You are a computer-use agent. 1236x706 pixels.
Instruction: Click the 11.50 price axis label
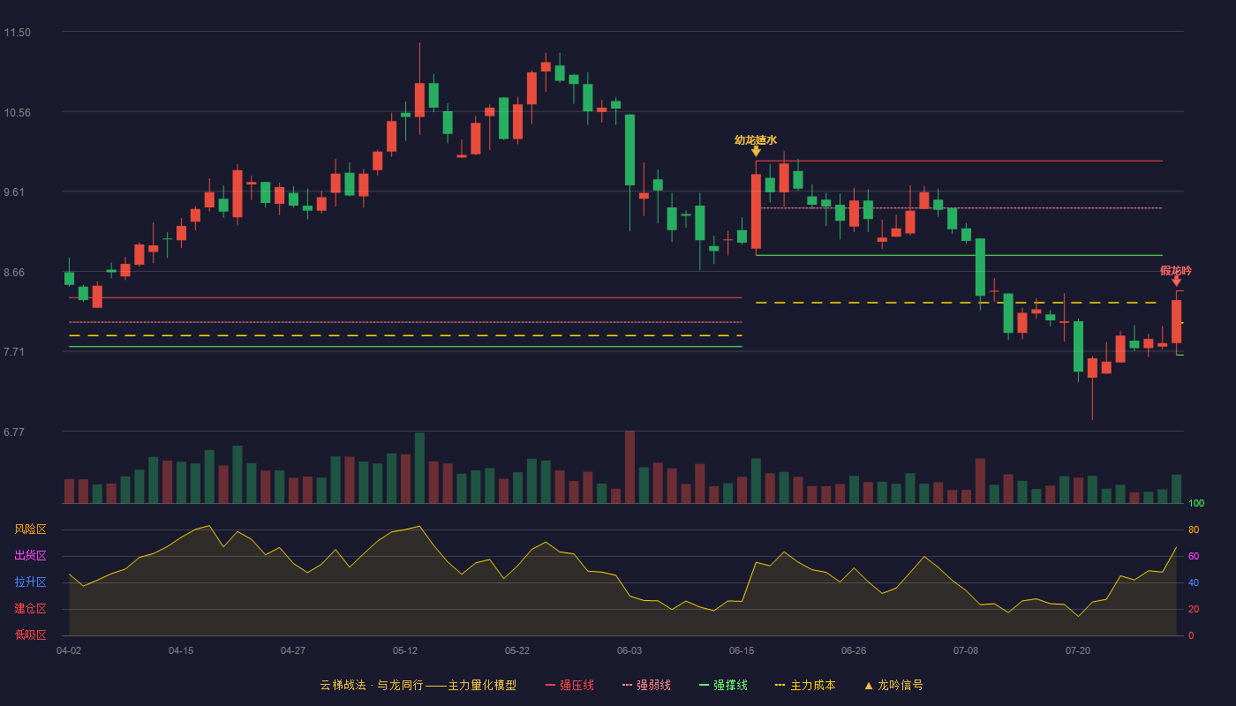click(18, 33)
